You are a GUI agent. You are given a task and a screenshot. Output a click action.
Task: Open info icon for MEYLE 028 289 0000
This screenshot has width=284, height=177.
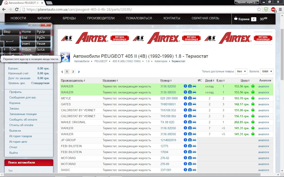[185, 98]
